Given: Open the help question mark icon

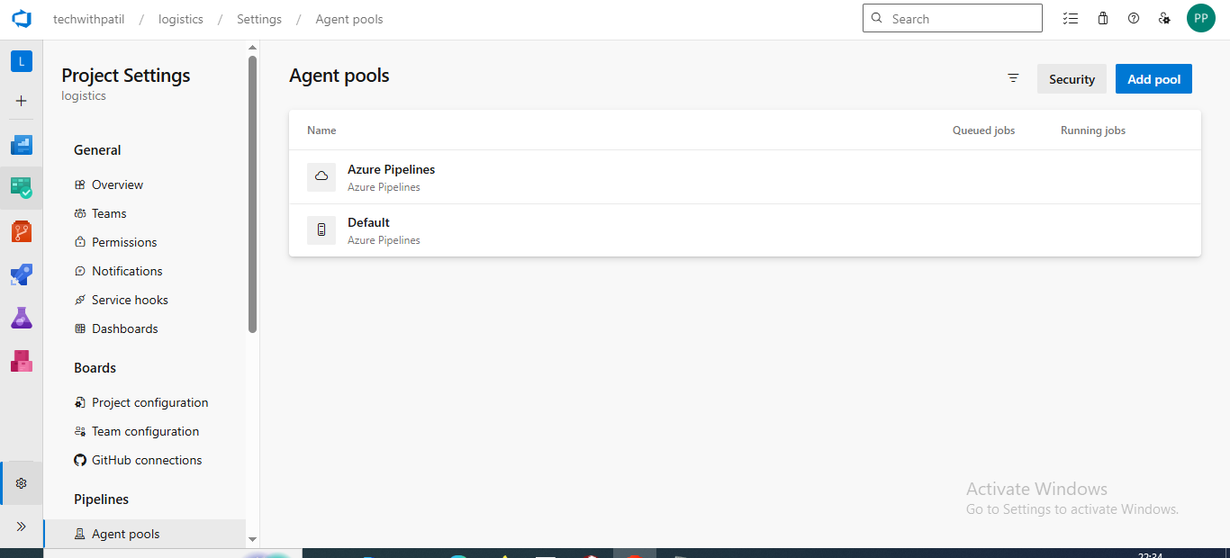Looking at the screenshot, I should 1134,19.
